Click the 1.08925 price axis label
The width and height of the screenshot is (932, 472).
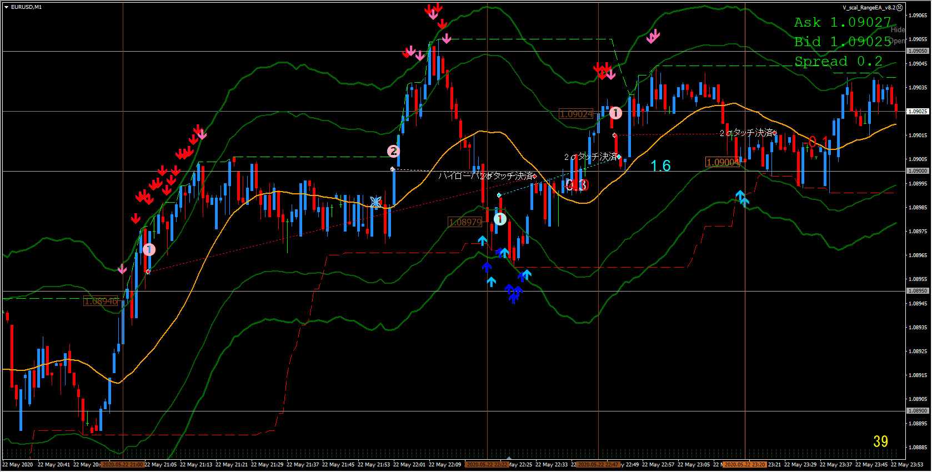(918, 352)
